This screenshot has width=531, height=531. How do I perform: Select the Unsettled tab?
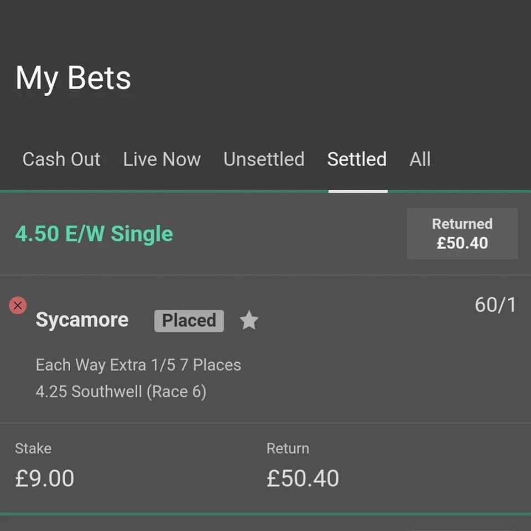264,159
